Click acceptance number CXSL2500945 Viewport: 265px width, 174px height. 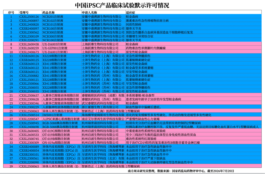29,123
